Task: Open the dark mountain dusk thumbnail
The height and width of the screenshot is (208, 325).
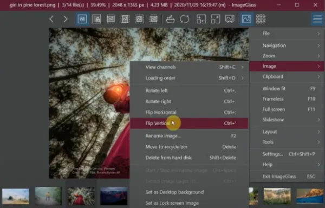Action: [x=114, y=196]
